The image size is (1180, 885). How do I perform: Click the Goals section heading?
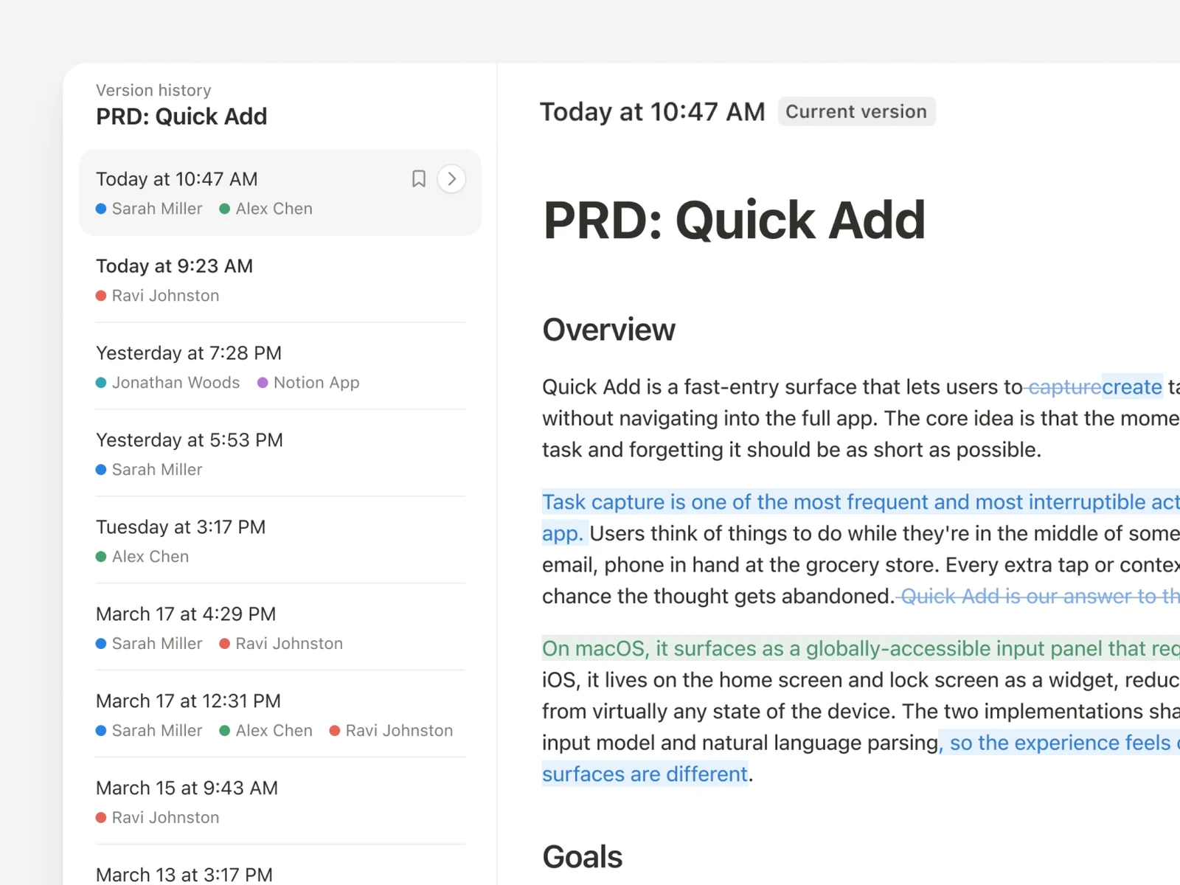point(583,857)
